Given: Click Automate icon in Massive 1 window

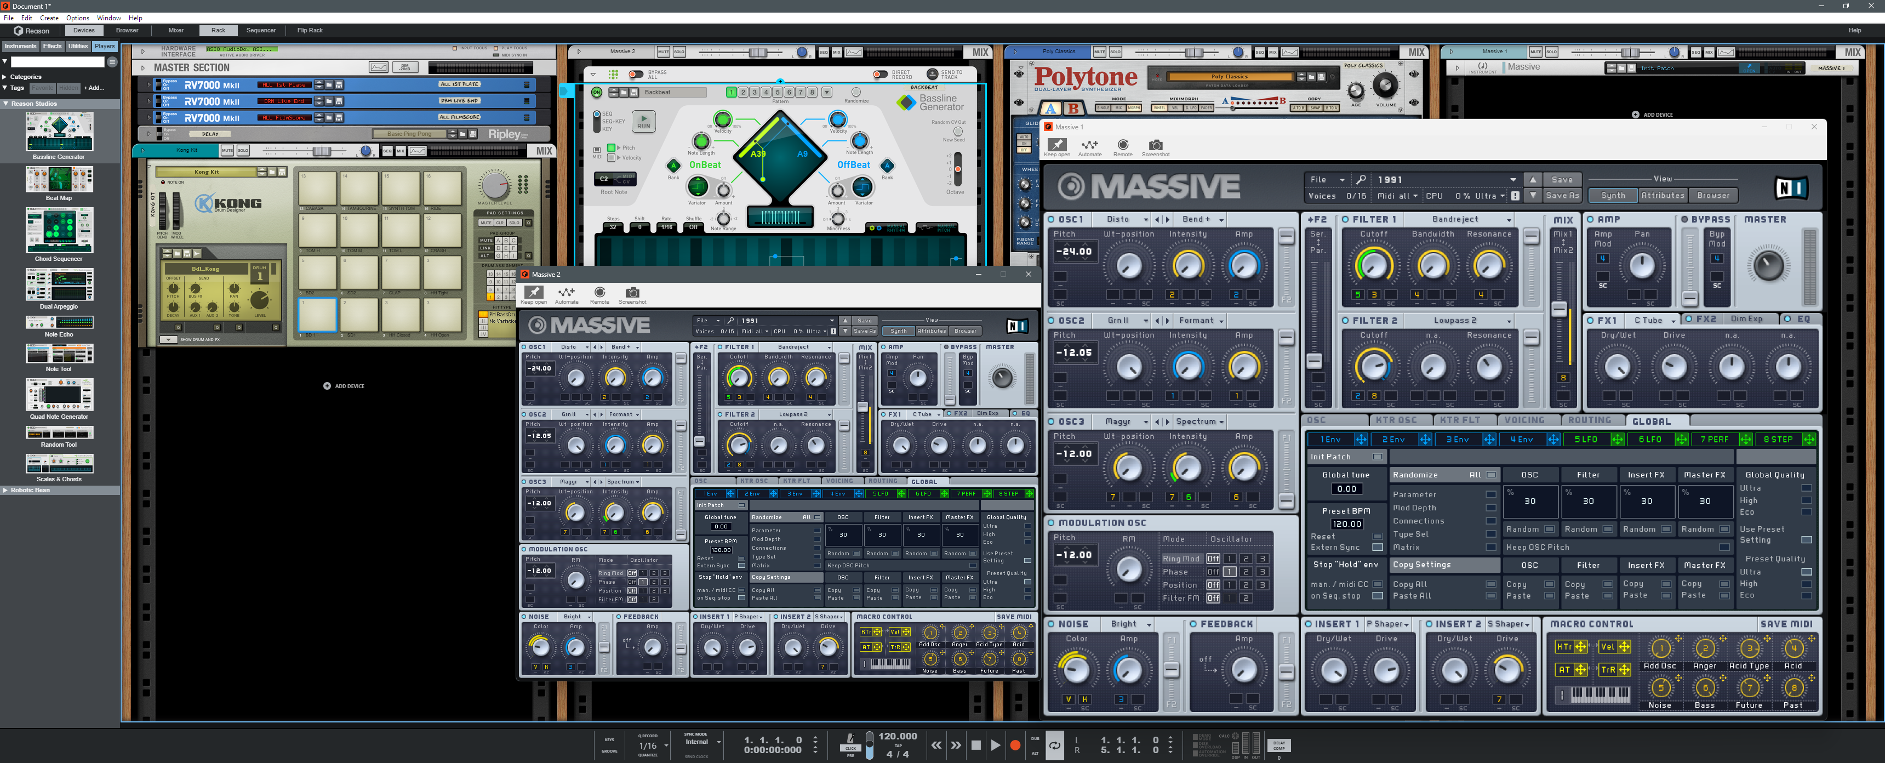Looking at the screenshot, I should [1089, 145].
